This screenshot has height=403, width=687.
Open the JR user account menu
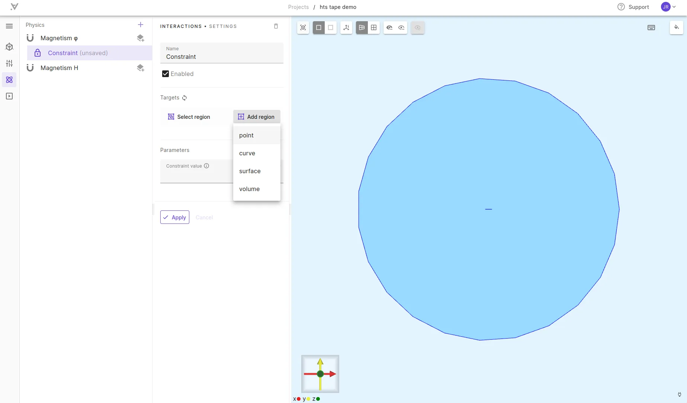tap(668, 7)
